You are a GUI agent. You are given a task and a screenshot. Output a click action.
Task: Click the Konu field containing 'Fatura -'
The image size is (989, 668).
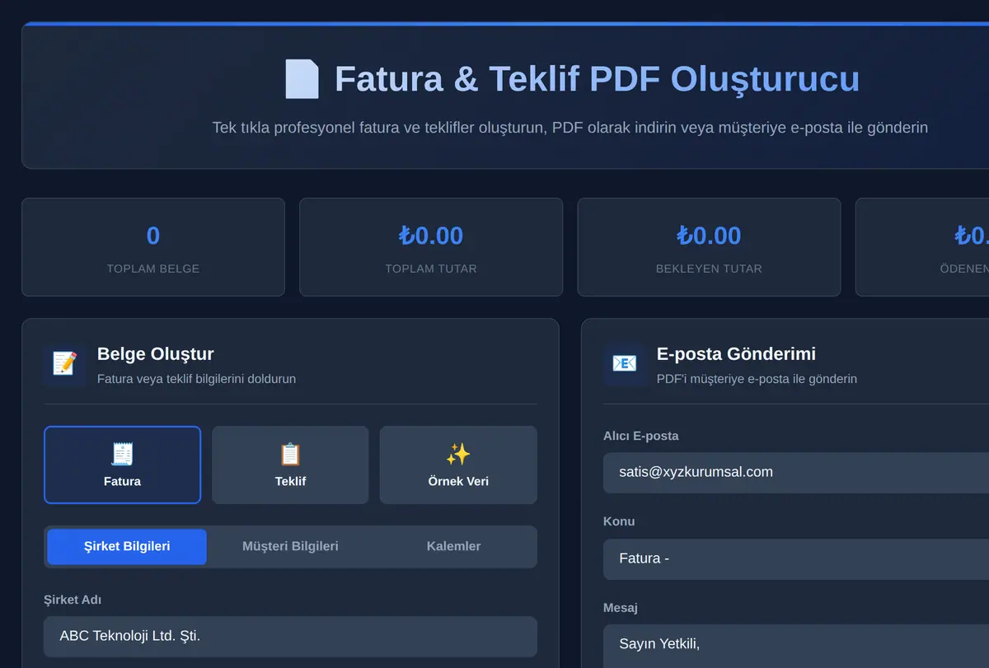tap(796, 559)
